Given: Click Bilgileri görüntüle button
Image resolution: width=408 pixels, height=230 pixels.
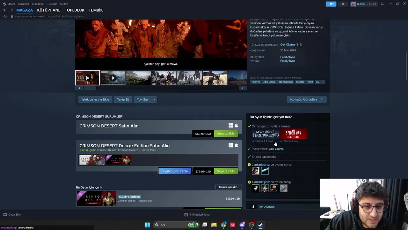Looking at the screenshot, I should (175, 171).
